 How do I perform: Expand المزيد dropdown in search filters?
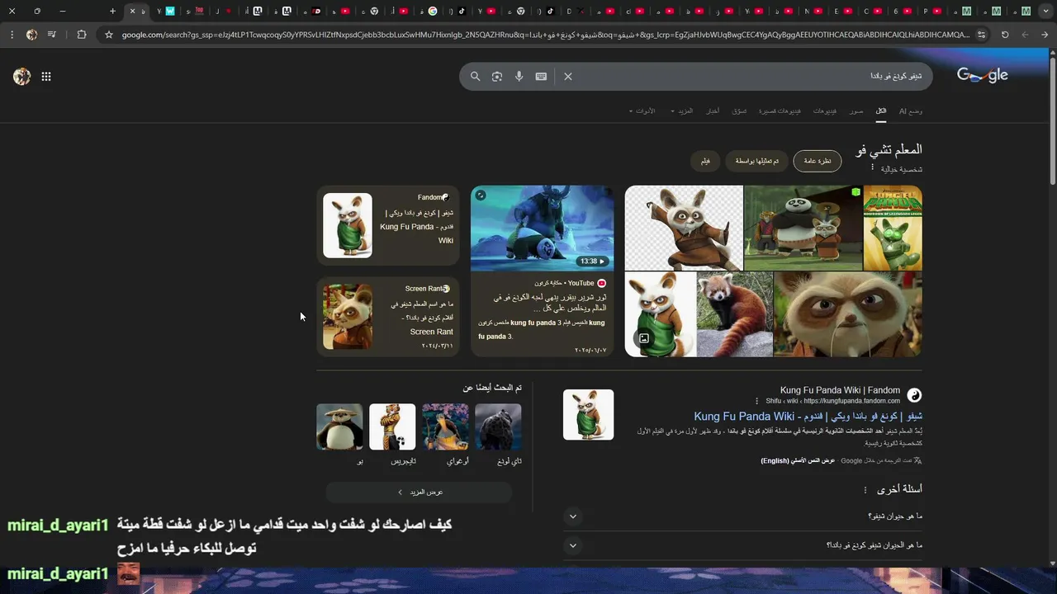[682, 111]
